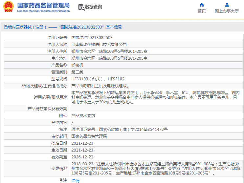Click the 产品技术要求 attachment entry

(x=83, y=116)
